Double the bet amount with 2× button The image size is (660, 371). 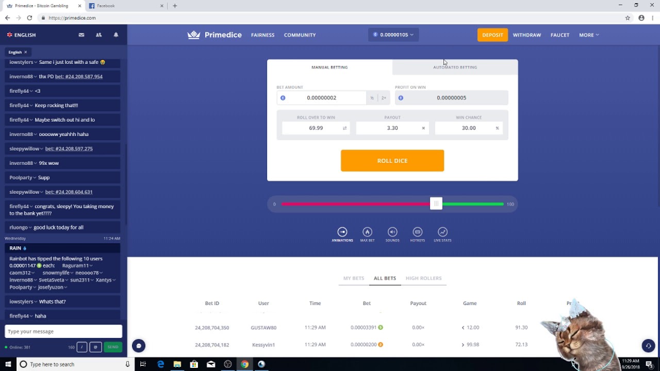tap(384, 98)
